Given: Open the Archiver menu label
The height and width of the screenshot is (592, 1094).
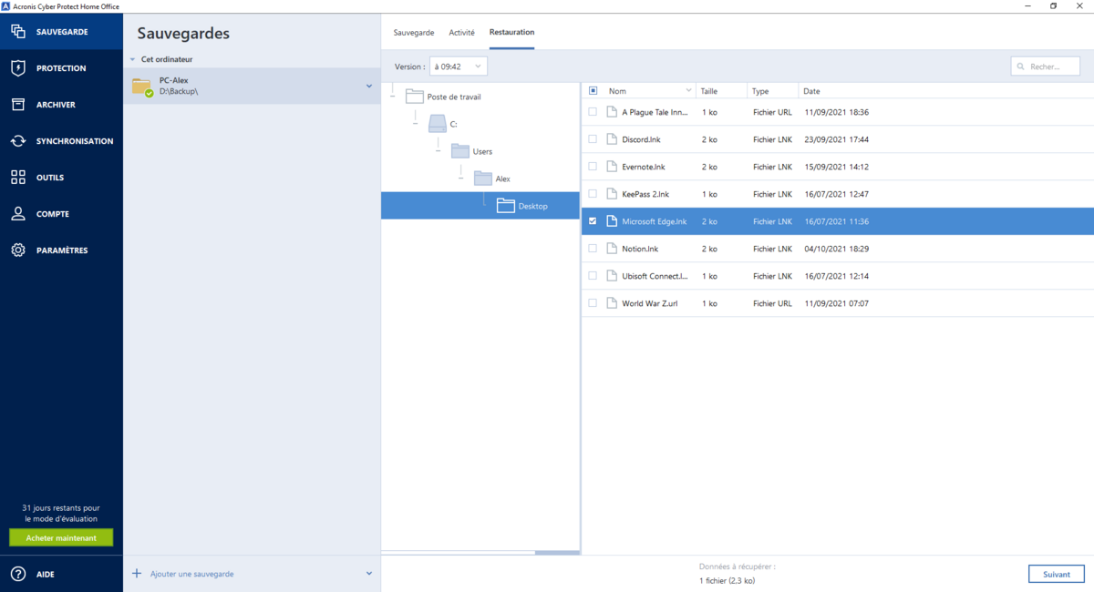Looking at the screenshot, I should pos(56,105).
